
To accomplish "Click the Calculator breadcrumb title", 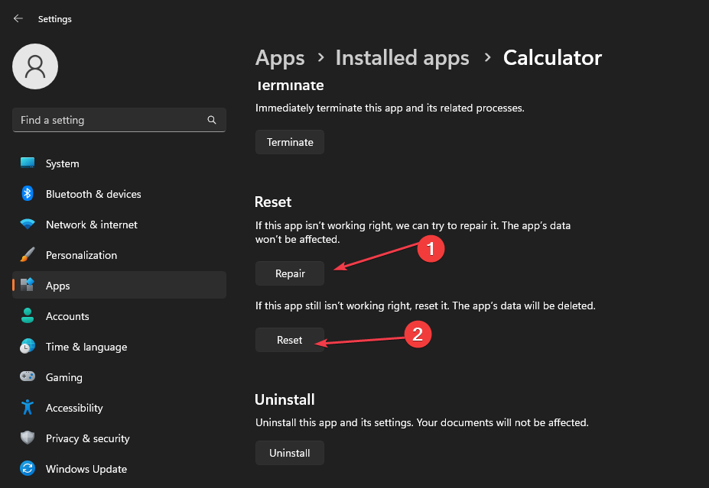I will [552, 58].
